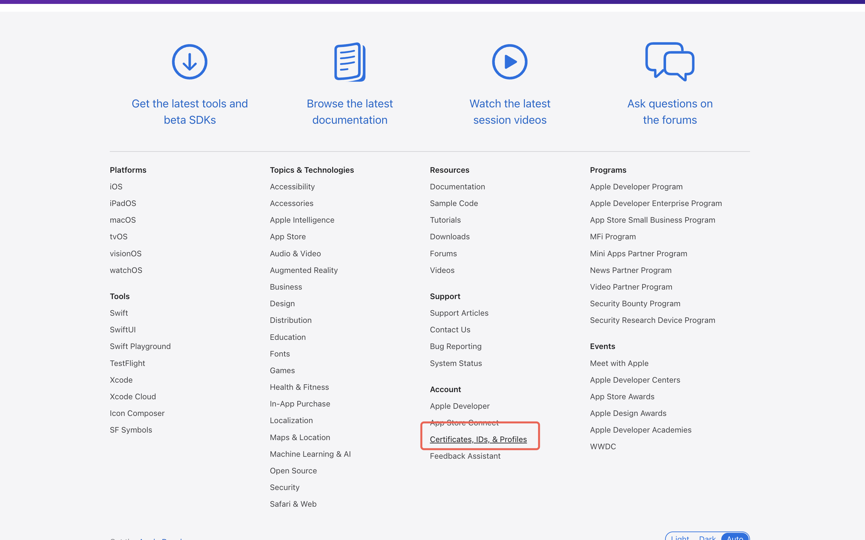Screen dimensions: 865x540
Task: Open the Xcode Cloud tools link
Action: 133,396
